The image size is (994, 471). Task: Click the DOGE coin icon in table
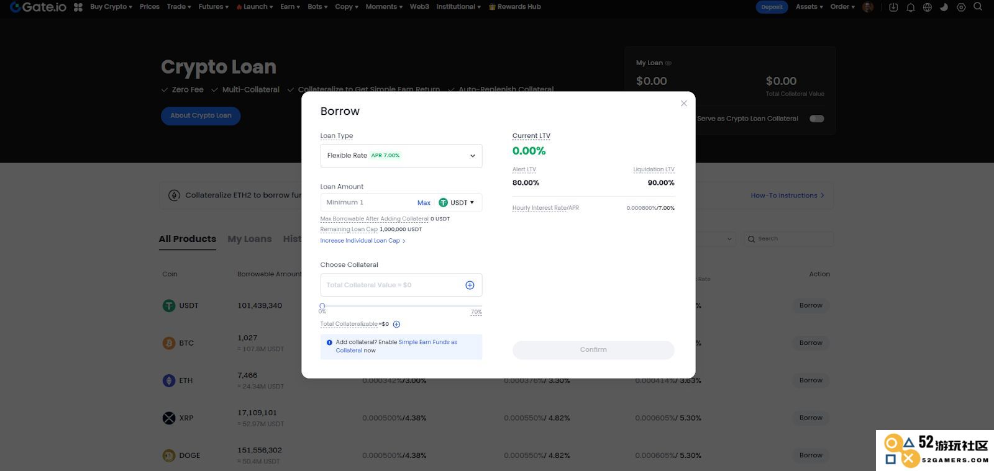(x=169, y=455)
